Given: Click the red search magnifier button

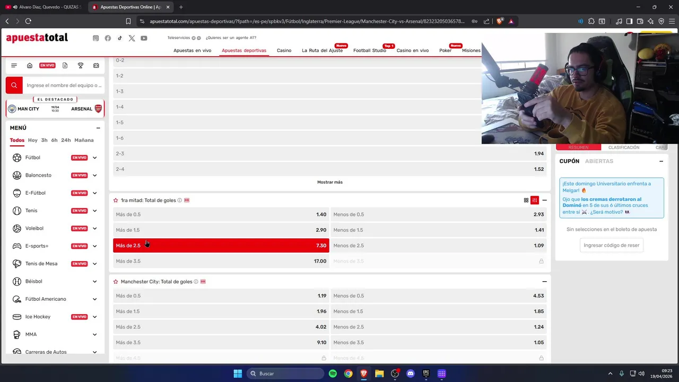Looking at the screenshot, I should (x=14, y=85).
